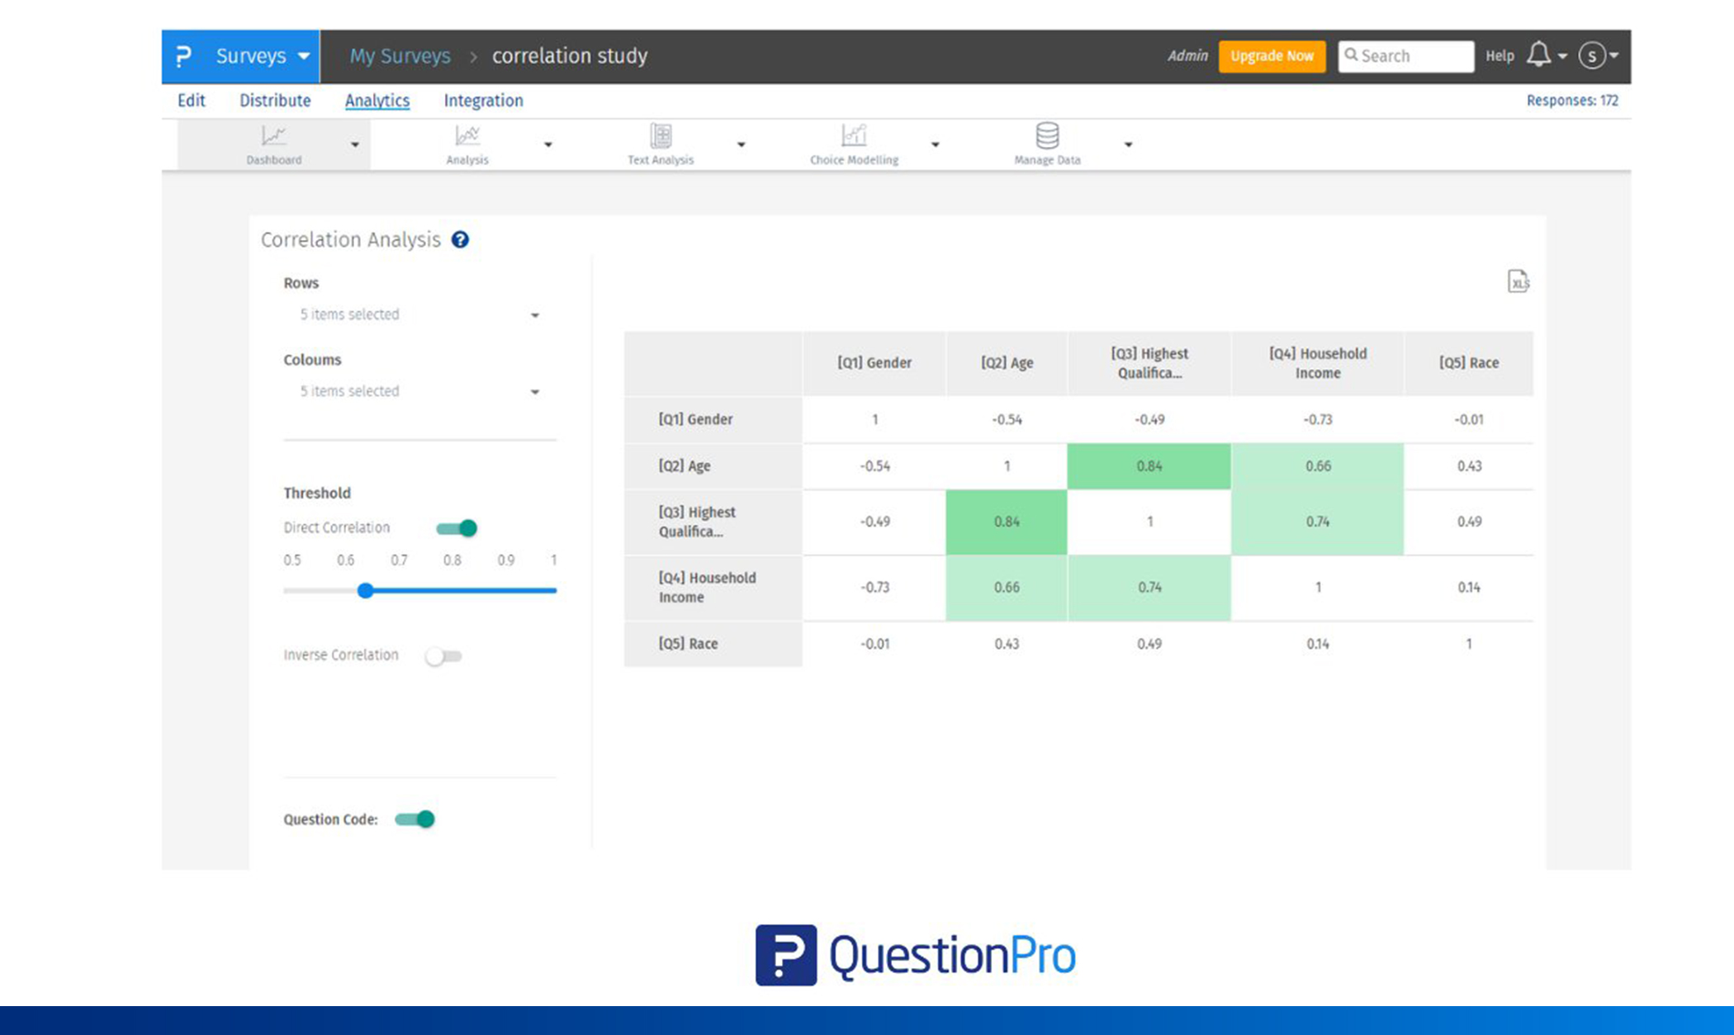Switch to the Distribute tab

(x=275, y=101)
